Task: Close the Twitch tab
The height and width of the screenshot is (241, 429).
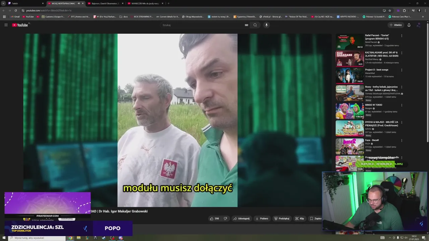Action: (x=43, y=3)
